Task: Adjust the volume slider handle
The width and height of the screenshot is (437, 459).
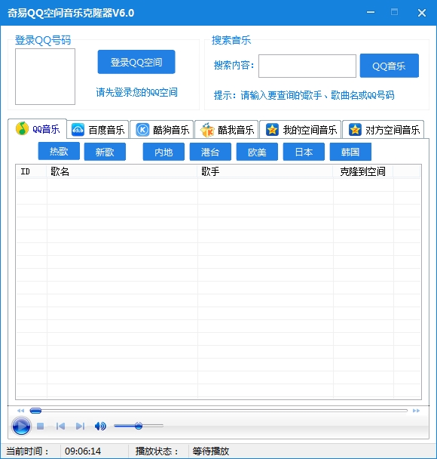Action: click(x=139, y=426)
